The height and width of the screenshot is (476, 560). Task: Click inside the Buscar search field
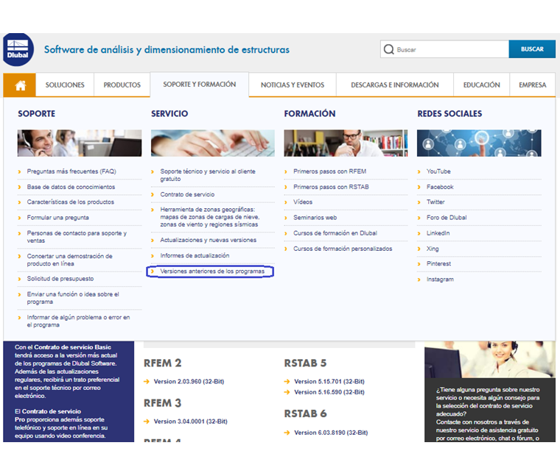pyautogui.click(x=444, y=49)
